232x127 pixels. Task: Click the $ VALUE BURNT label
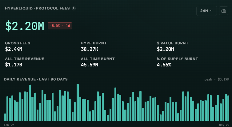click(173, 43)
